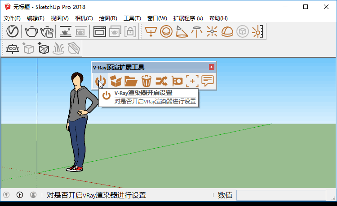The width and height of the screenshot is (337, 206).
Task: Start interactive render teapot with hand
Action: coord(47,32)
